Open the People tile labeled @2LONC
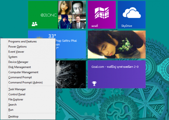 (x=43, y=15)
